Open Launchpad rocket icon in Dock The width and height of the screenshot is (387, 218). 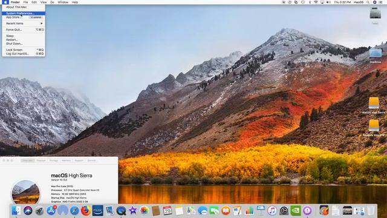point(39,211)
